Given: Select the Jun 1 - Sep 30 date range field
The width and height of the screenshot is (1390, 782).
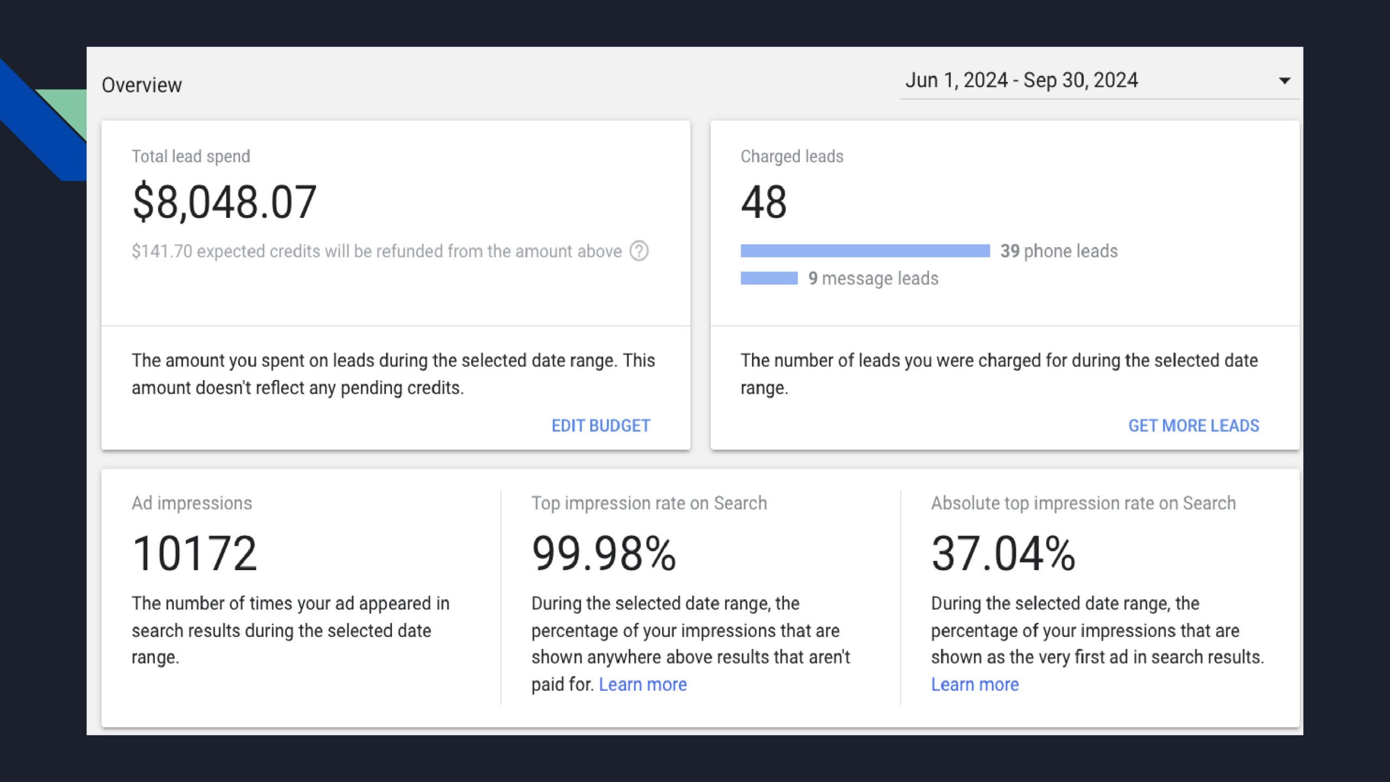Looking at the screenshot, I should (x=1021, y=80).
